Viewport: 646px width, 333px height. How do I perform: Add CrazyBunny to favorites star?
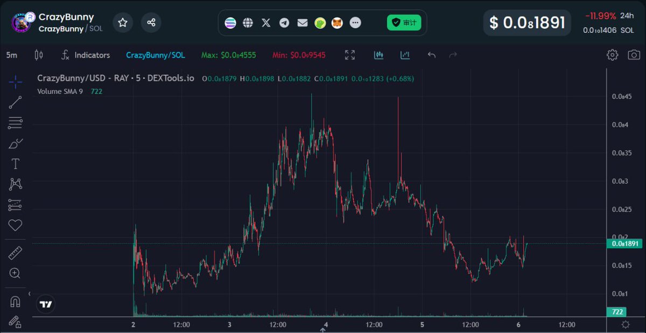pos(123,23)
